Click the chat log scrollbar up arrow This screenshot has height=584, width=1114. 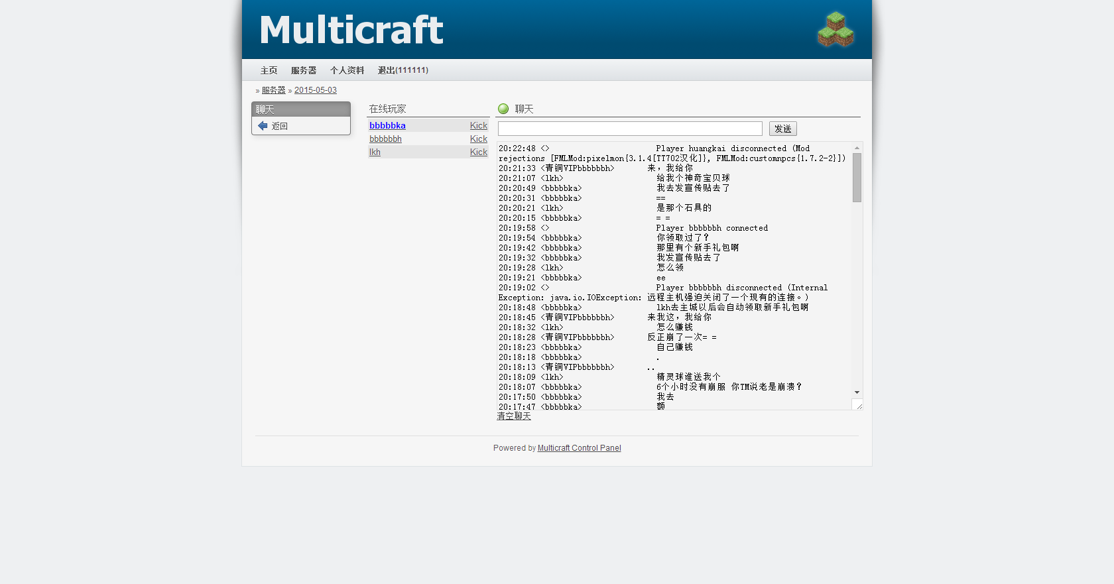[857, 148]
